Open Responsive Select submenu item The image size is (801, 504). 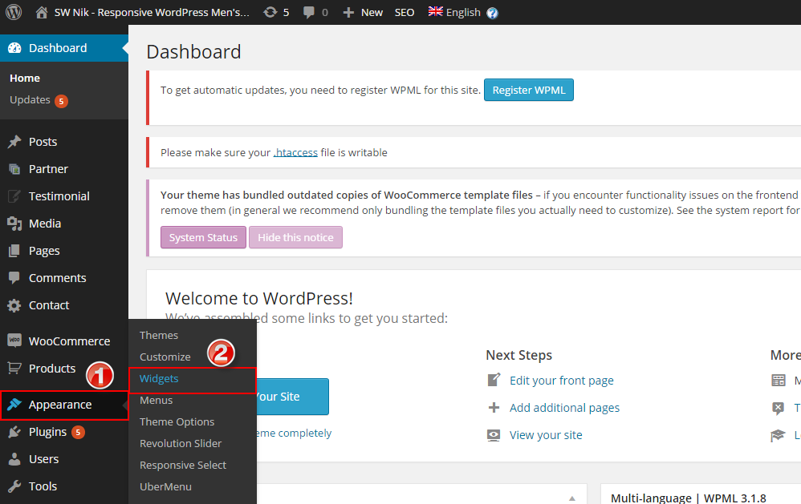click(183, 466)
